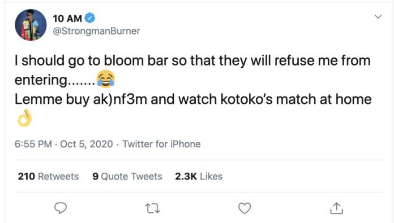This screenshot has height=223, width=394.
Task: Open the share tweet upload icon
Action: [x=336, y=208]
